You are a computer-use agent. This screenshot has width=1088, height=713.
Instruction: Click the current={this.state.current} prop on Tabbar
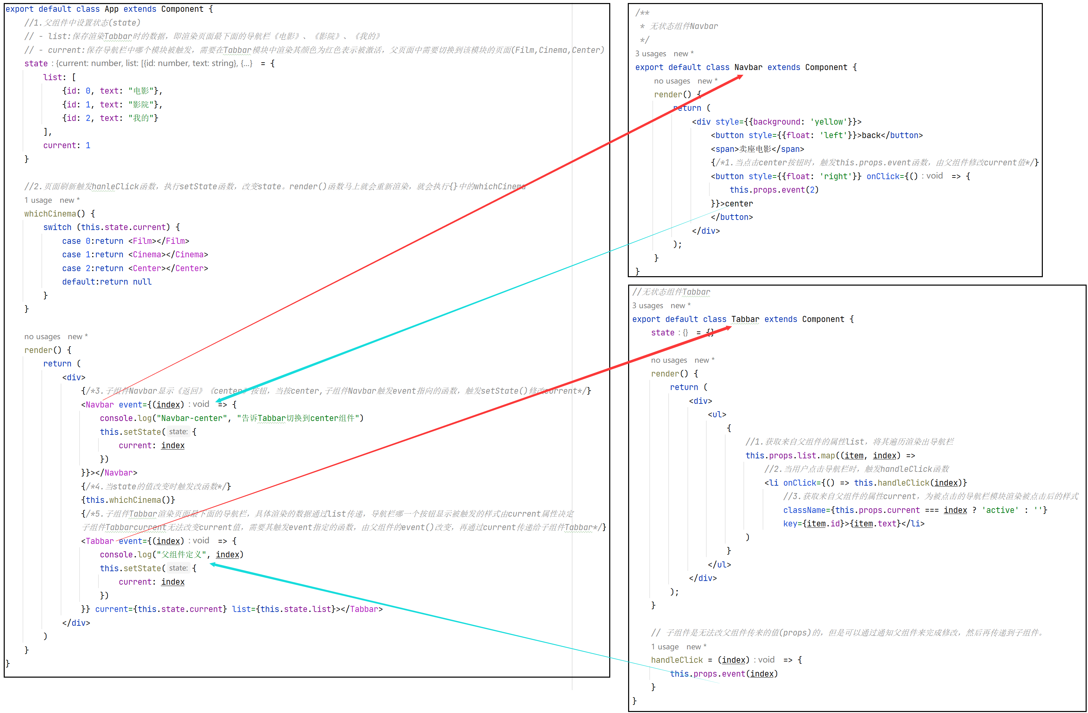pos(161,609)
